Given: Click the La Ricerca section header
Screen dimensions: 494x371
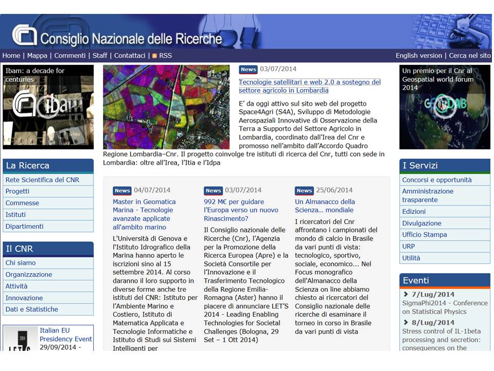Looking at the screenshot, I should point(48,165).
